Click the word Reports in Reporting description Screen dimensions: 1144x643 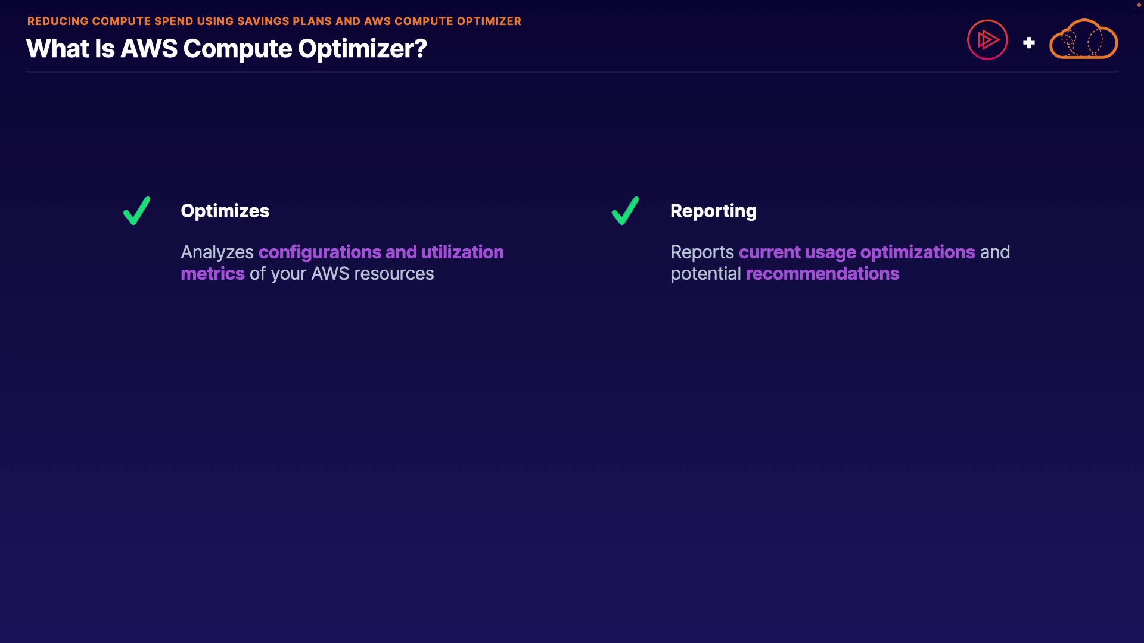point(702,252)
